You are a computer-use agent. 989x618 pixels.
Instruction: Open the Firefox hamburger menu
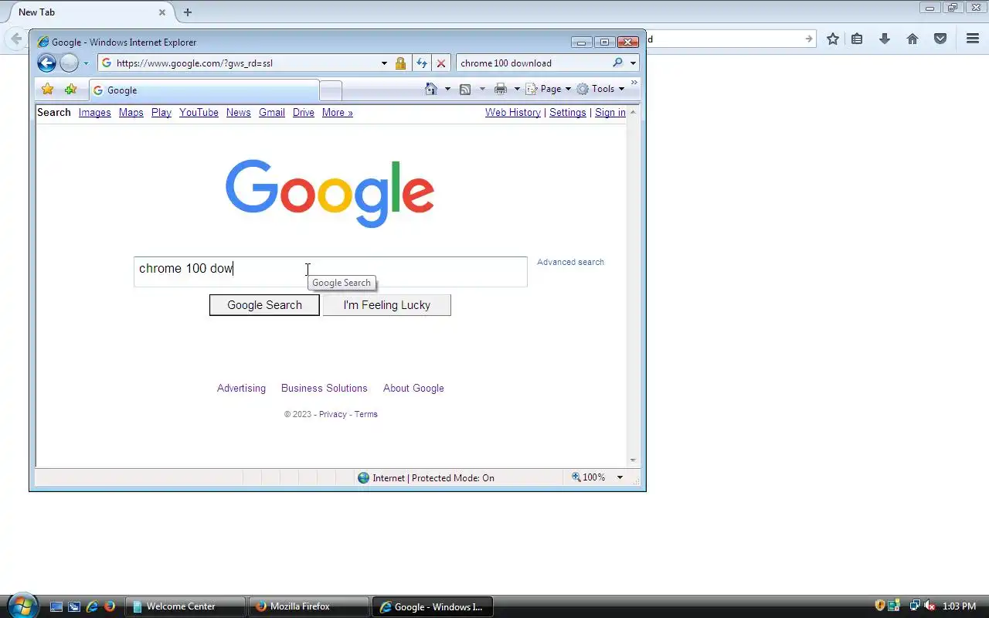point(973,39)
